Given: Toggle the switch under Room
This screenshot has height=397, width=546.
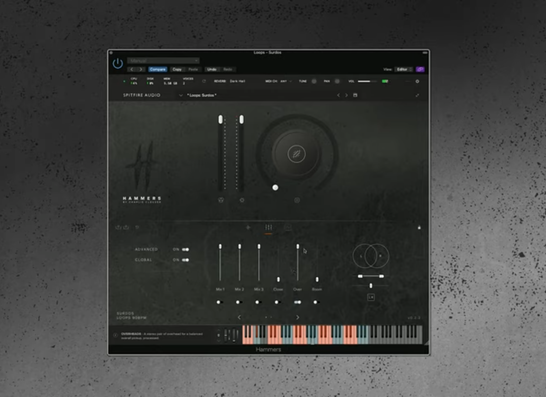Looking at the screenshot, I should 317,302.
